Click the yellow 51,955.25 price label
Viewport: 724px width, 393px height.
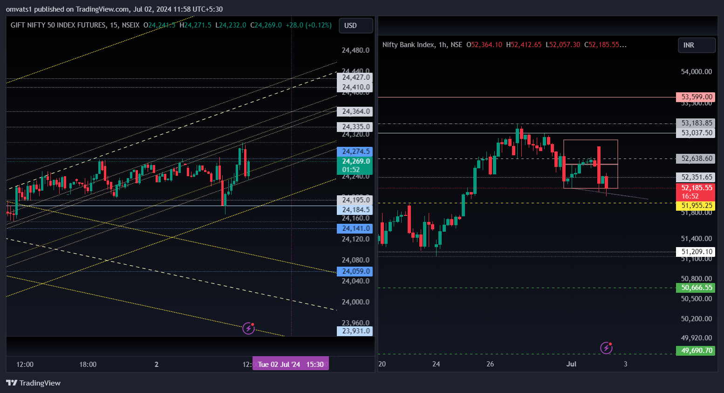tap(696, 206)
